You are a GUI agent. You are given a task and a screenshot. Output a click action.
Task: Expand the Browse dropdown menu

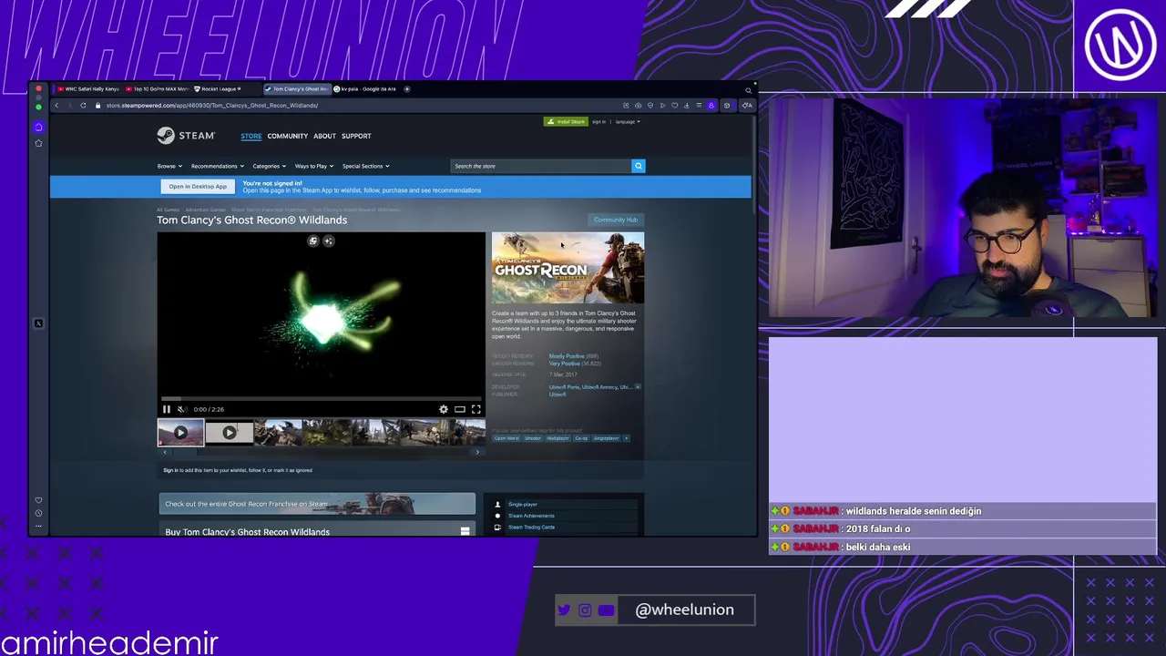coord(169,166)
